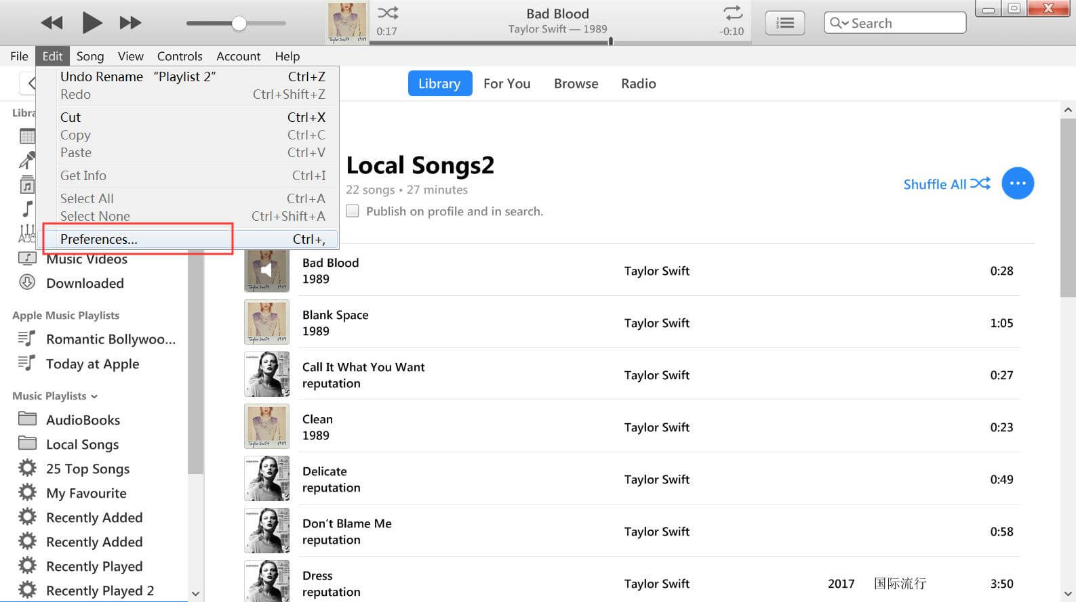The width and height of the screenshot is (1076, 602).
Task: Click the Bad Blood album art in the player
Action: point(347,22)
